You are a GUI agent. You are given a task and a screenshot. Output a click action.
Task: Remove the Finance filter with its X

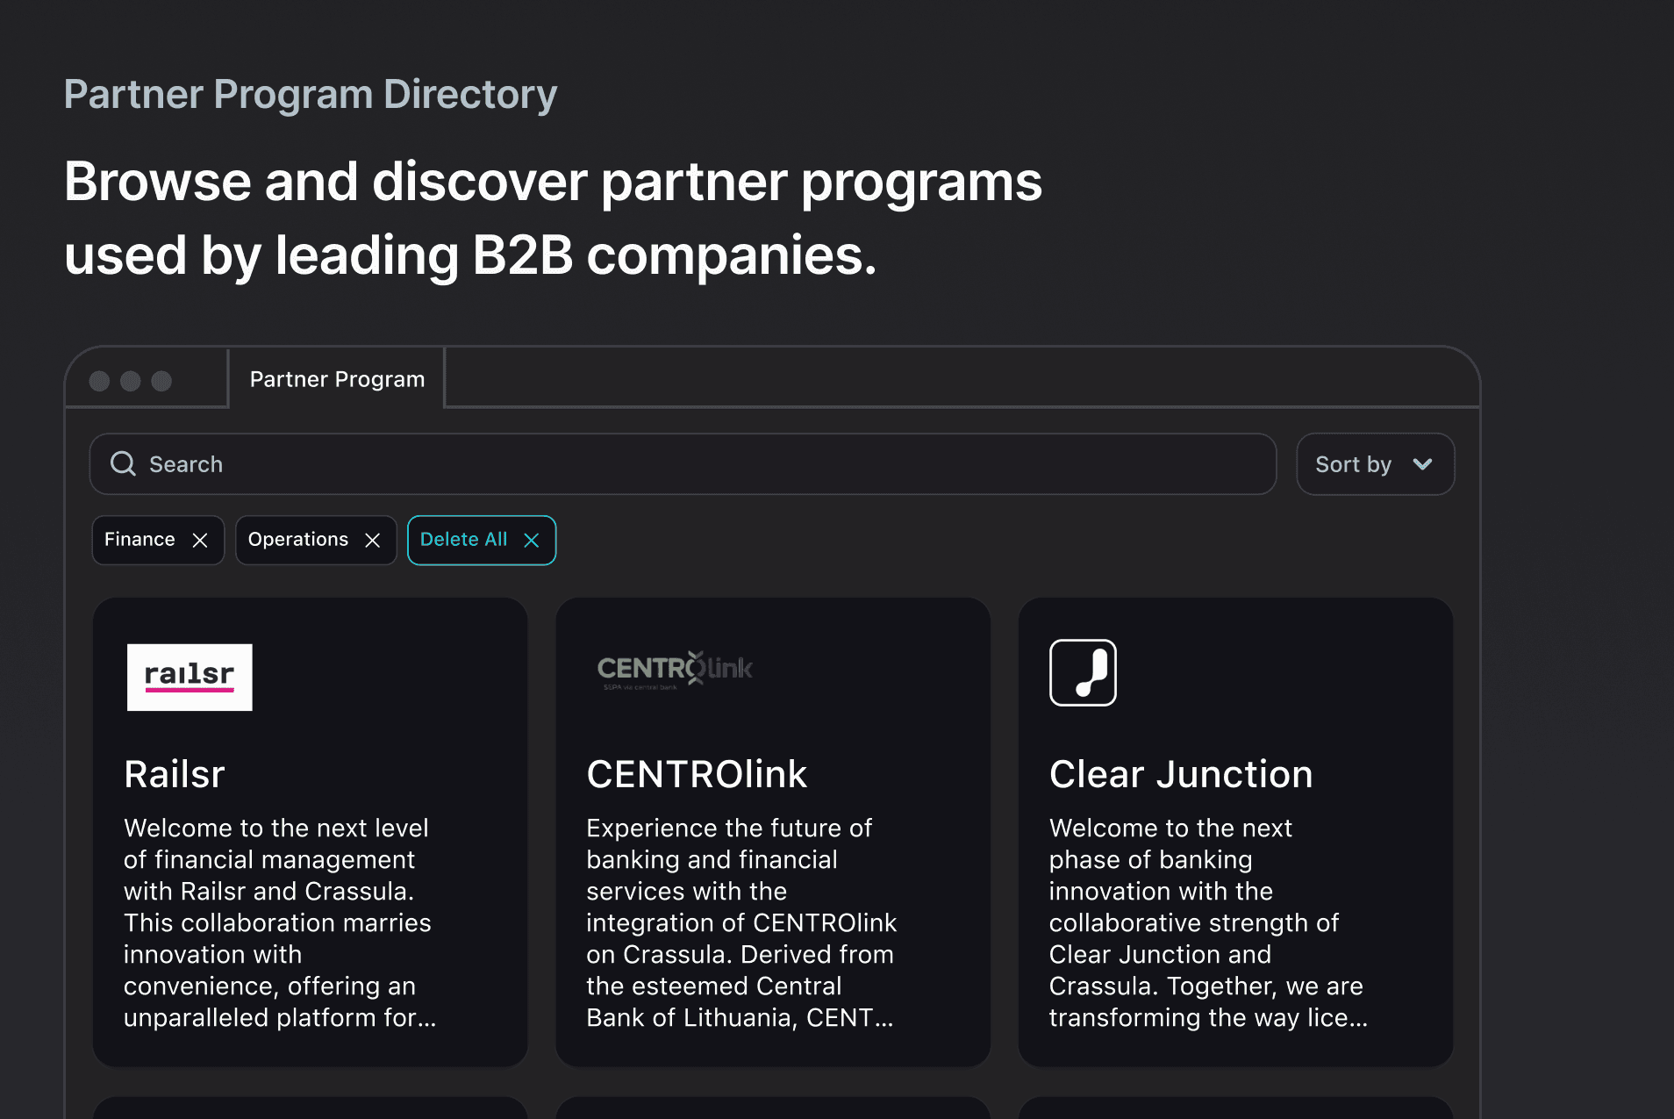tap(200, 540)
